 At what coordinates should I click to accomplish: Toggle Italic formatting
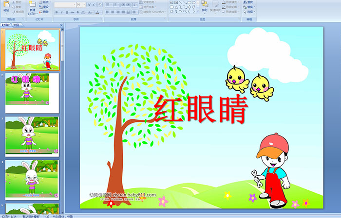click(61, 12)
